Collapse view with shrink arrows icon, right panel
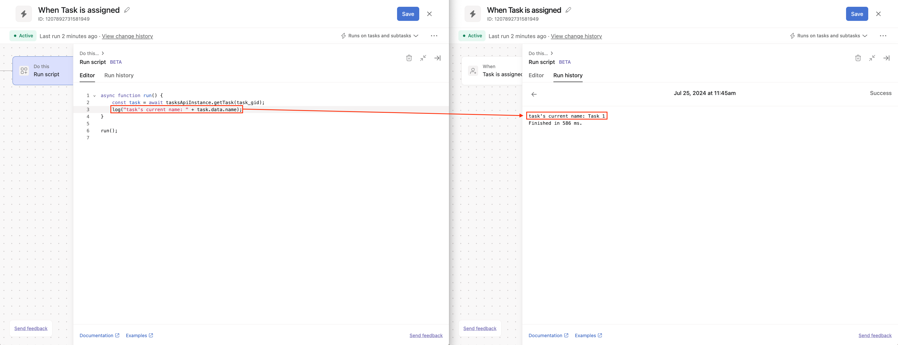898x345 pixels. tap(872, 58)
